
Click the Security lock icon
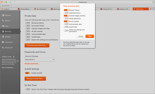tap(3, 31)
